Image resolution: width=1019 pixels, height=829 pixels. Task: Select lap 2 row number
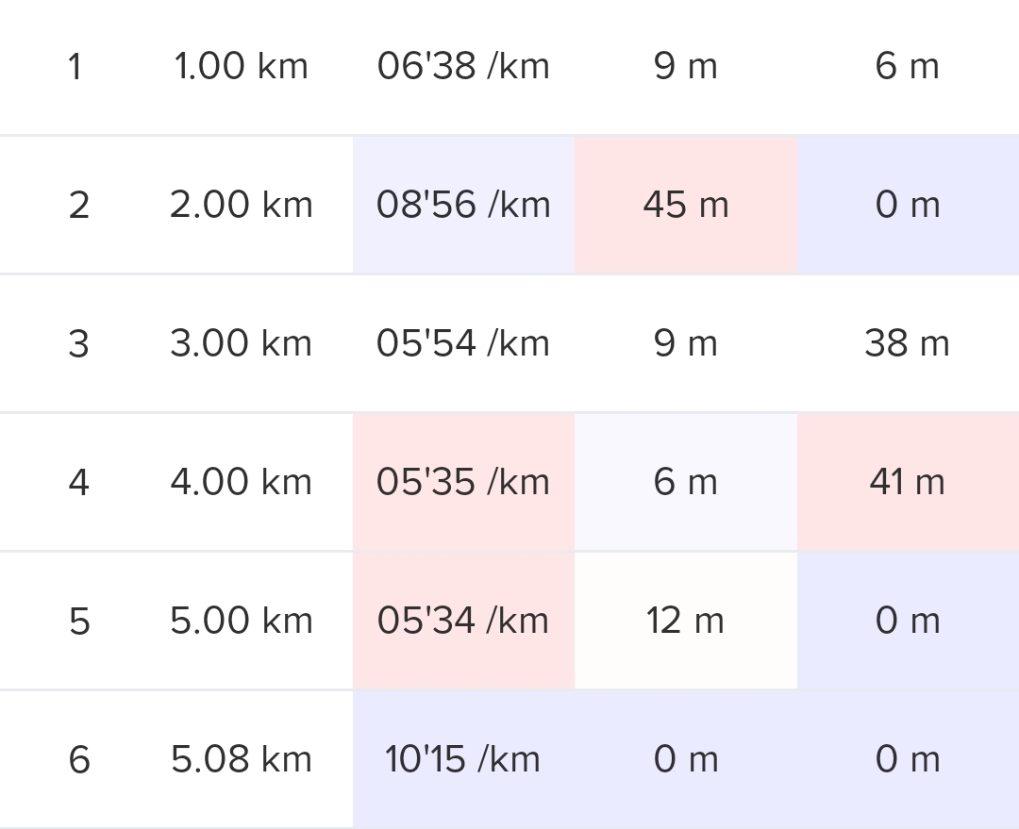pyautogui.click(x=78, y=206)
